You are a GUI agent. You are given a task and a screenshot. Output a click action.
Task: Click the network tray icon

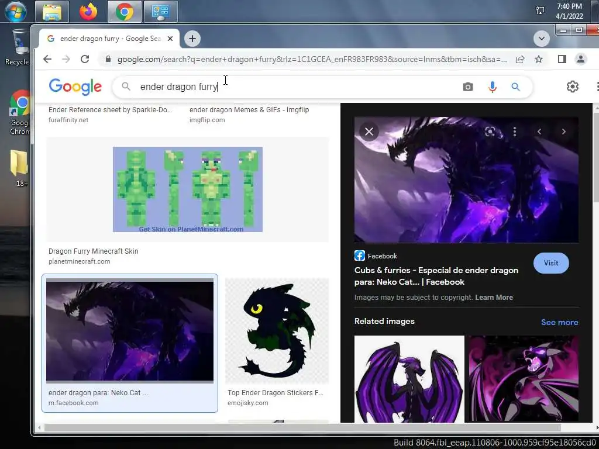[x=540, y=11]
